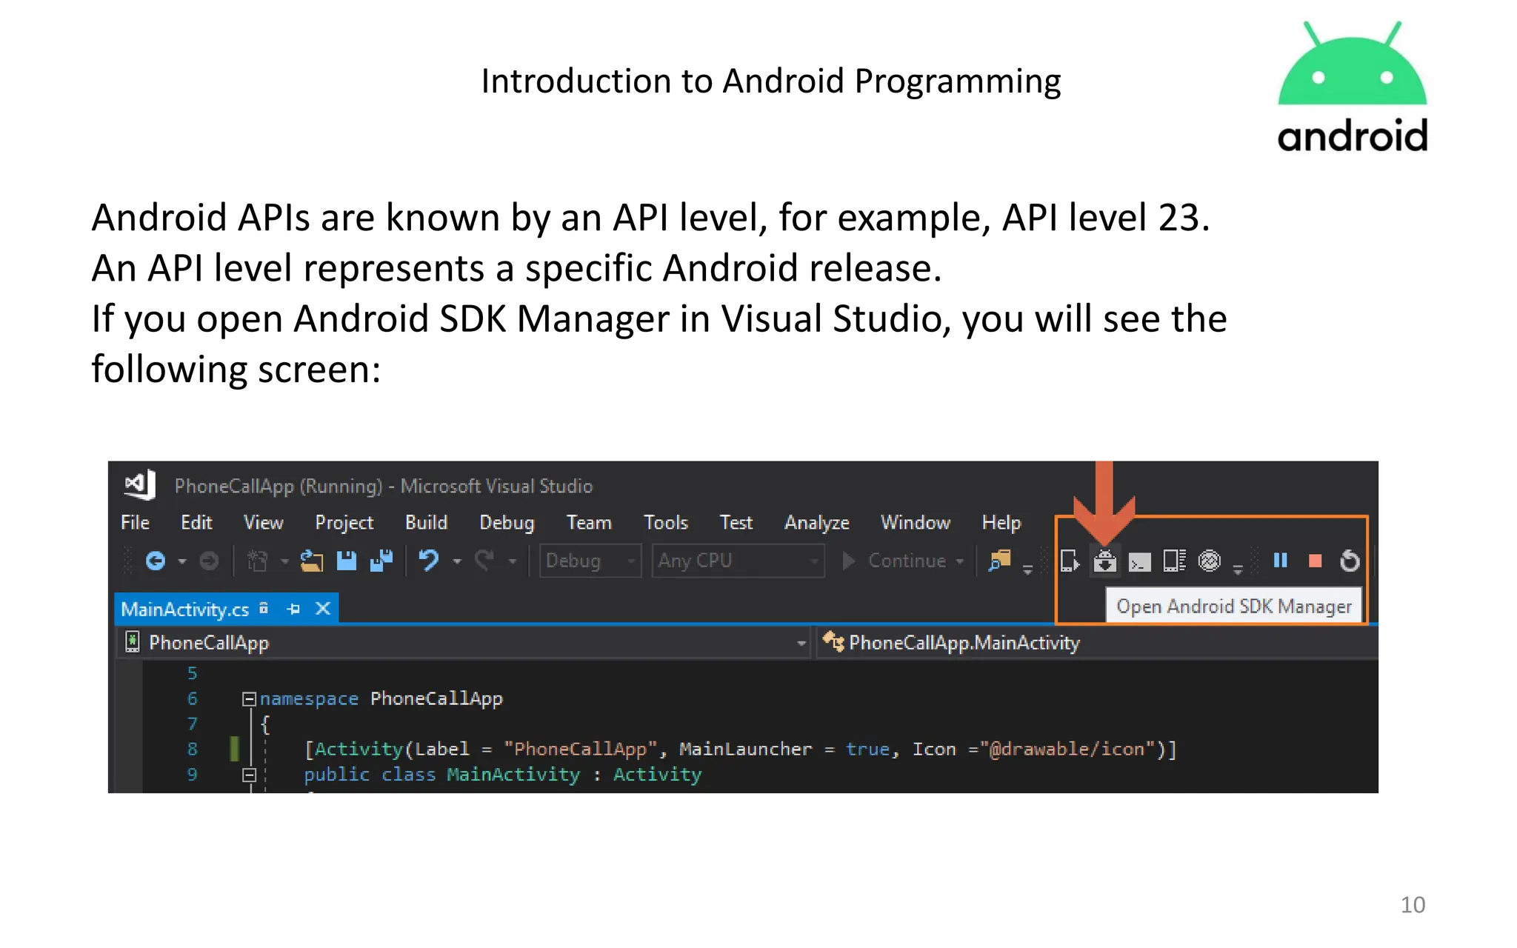The image size is (1517, 948).
Task: Click 'public class MainActivity' text on line 9
Action: click(442, 775)
